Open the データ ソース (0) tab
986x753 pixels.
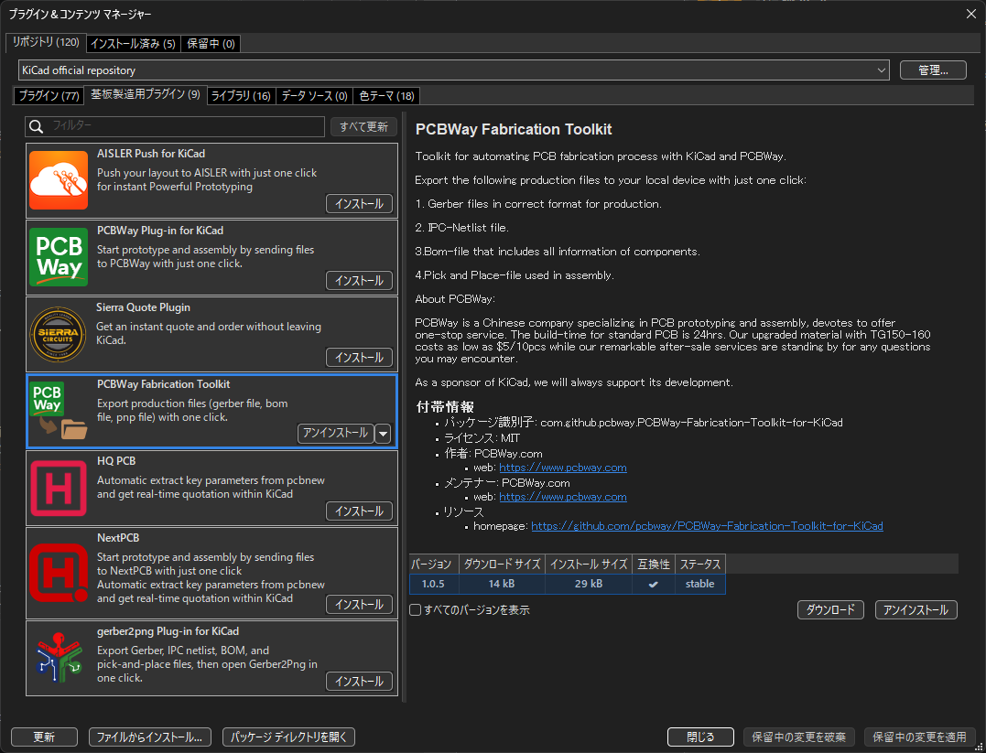point(314,95)
